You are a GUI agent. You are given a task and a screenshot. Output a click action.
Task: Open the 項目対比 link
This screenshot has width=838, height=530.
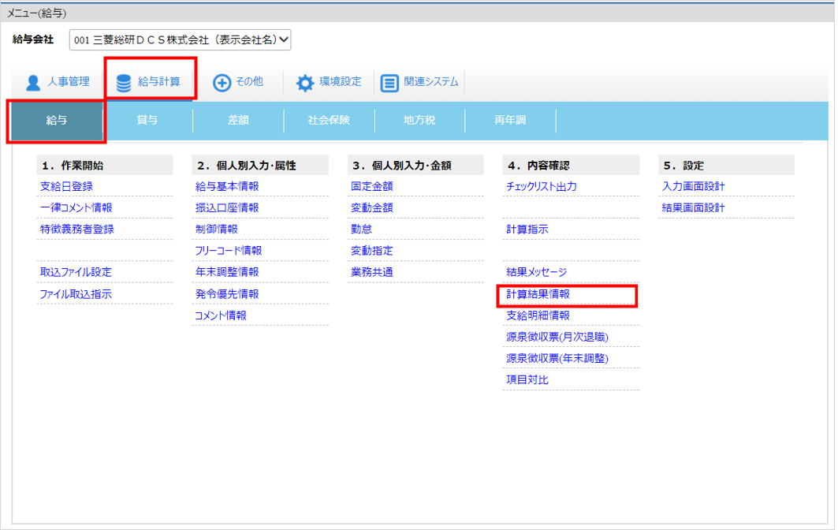coord(527,379)
